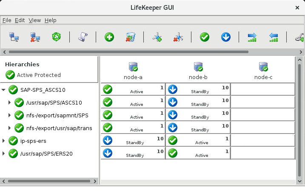Viewport: 305px width, 193px height.
Task: Select the ip-sps-ers resource
Action: pyautogui.click(x=33, y=141)
